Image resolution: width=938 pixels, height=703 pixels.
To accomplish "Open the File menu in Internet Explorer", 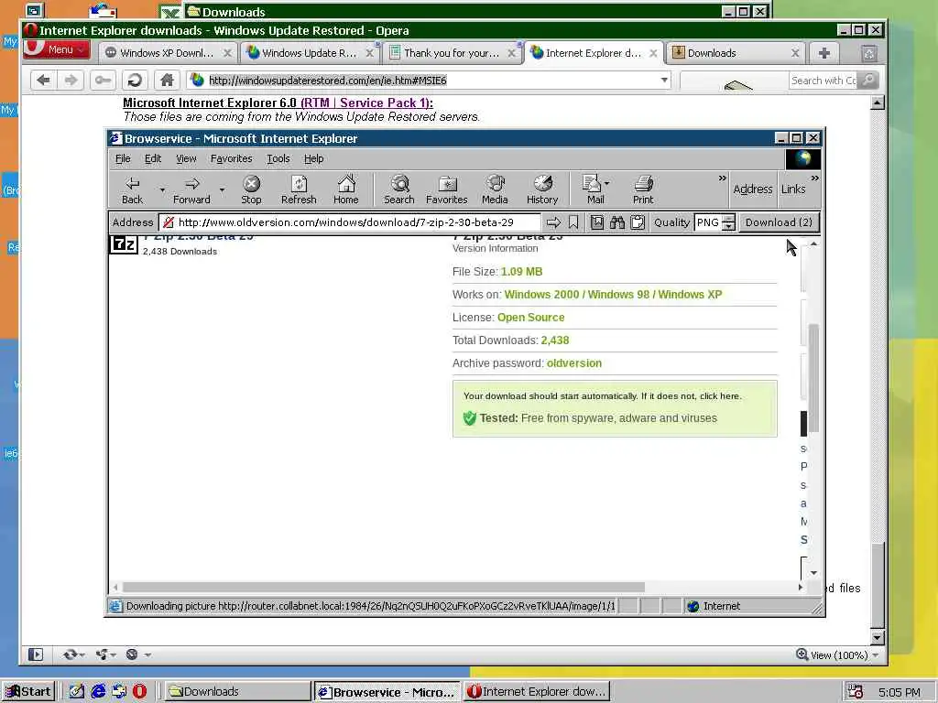I will (123, 158).
